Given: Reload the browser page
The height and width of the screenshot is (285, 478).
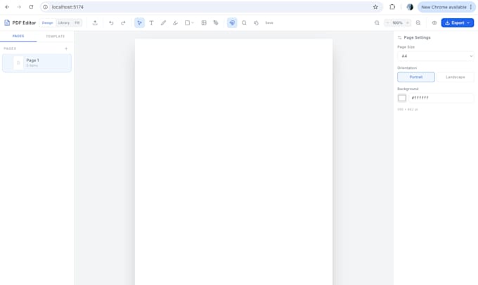Looking at the screenshot, I should [31, 7].
